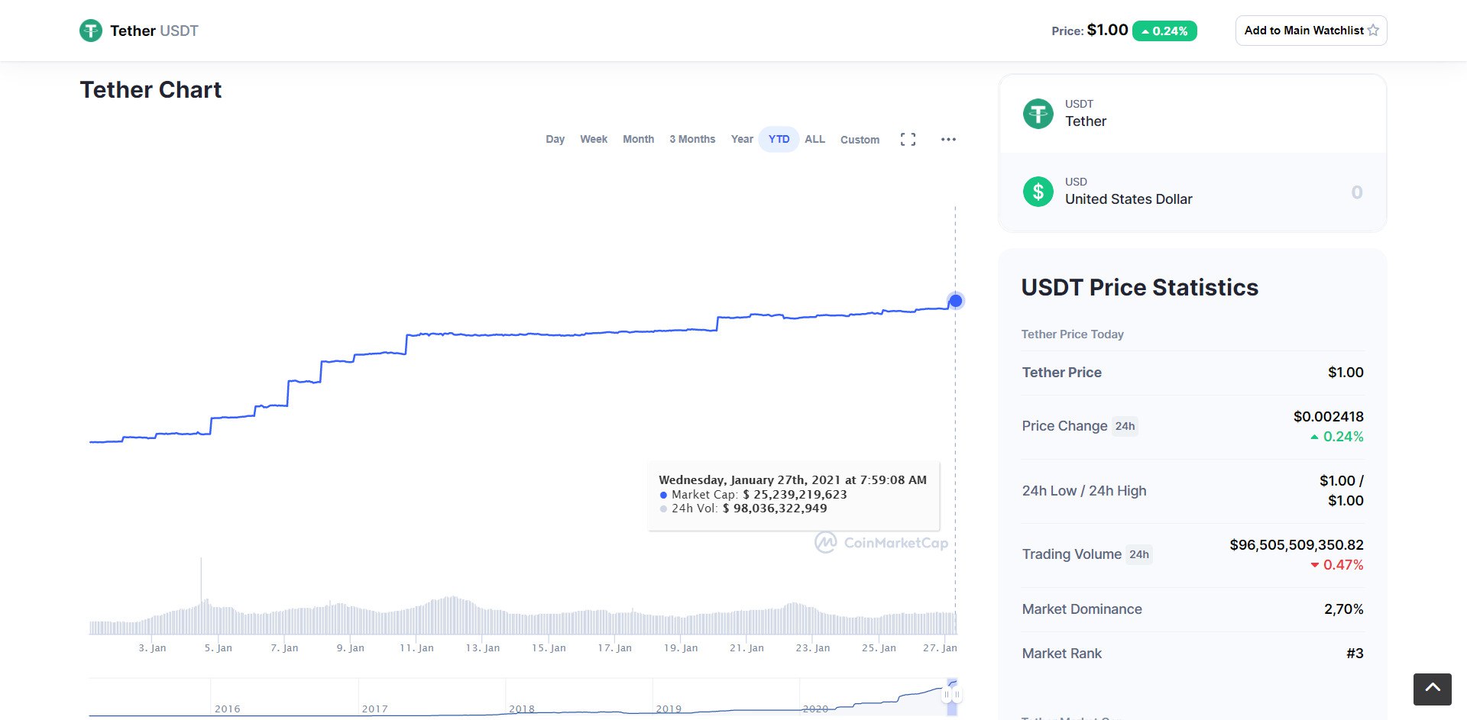Select the YTD chart range
The width and height of the screenshot is (1467, 720).
click(x=779, y=139)
